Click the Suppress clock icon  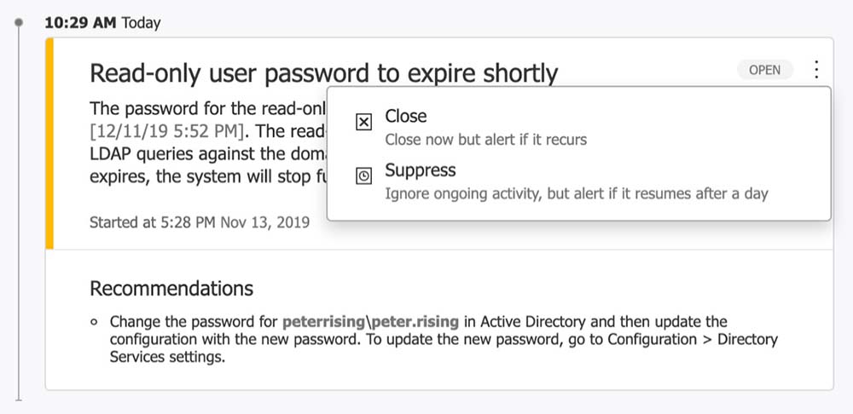[x=363, y=176]
